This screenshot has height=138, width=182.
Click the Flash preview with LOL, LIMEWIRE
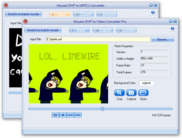pyautogui.click(x=68, y=74)
